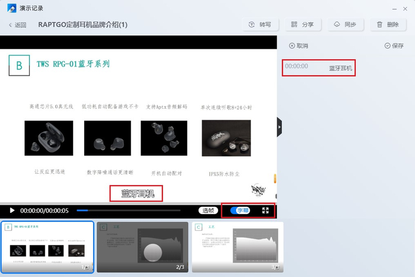This screenshot has width=415, height=277.
Task: Open the 分享 share option
Action: (x=303, y=25)
